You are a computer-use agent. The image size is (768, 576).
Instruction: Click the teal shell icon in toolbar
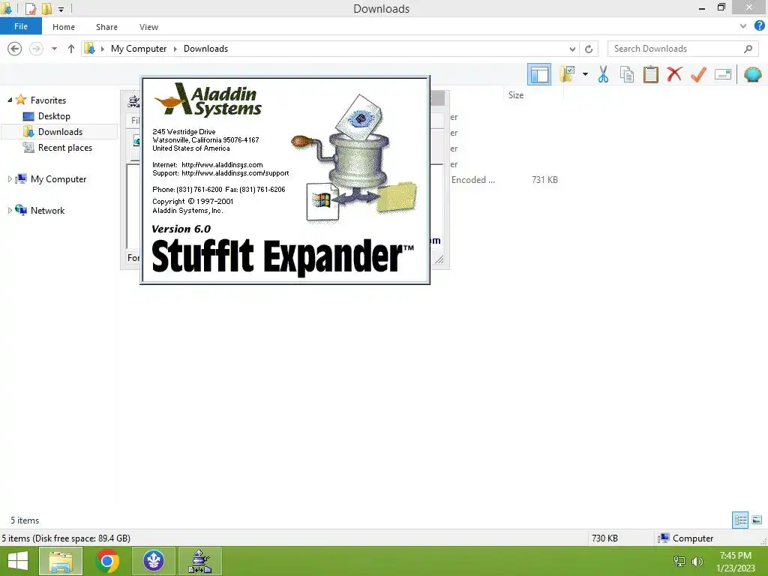pyautogui.click(x=752, y=74)
